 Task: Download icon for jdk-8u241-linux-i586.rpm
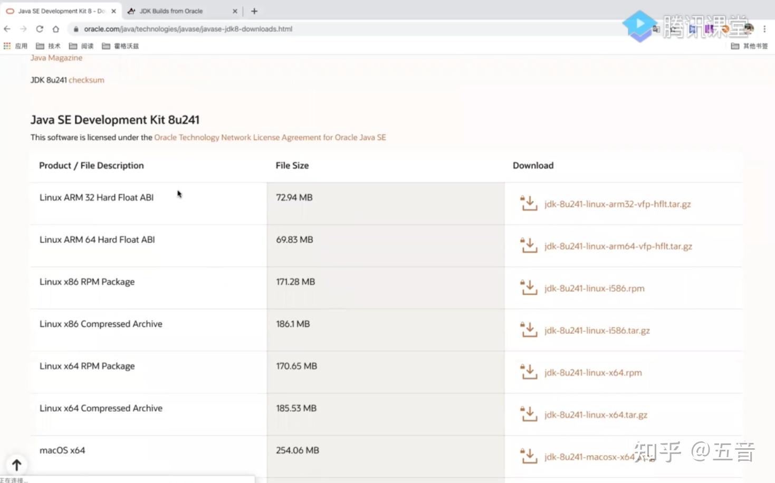point(529,288)
